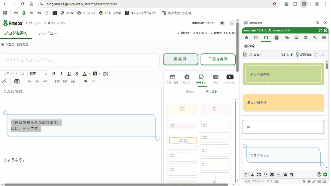Click the amecare reload icon
This screenshot has height=186, width=331.
coord(320,31)
